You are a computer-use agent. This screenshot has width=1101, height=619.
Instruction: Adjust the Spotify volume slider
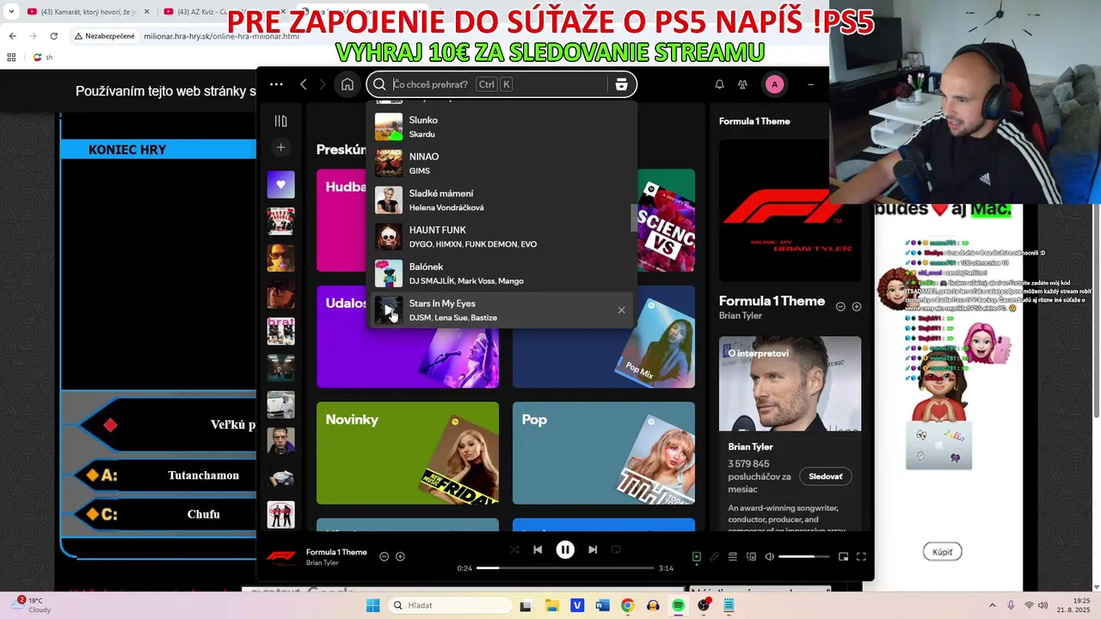[x=804, y=557]
